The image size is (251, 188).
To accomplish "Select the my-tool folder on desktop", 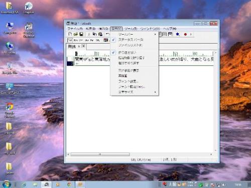I will [10, 148].
